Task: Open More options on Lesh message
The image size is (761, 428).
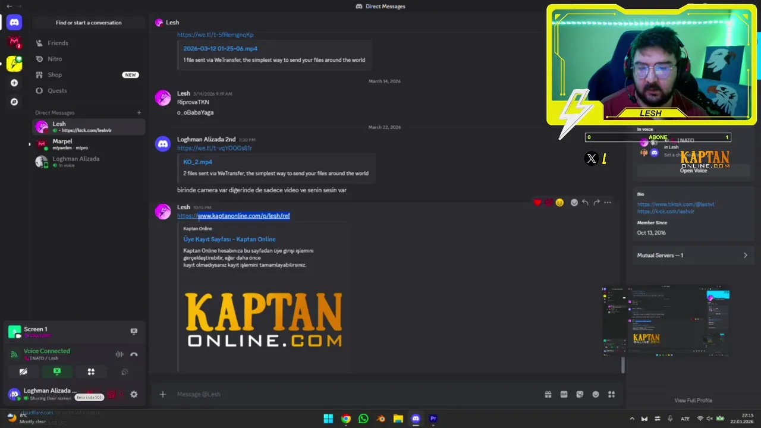Action: pyautogui.click(x=608, y=203)
